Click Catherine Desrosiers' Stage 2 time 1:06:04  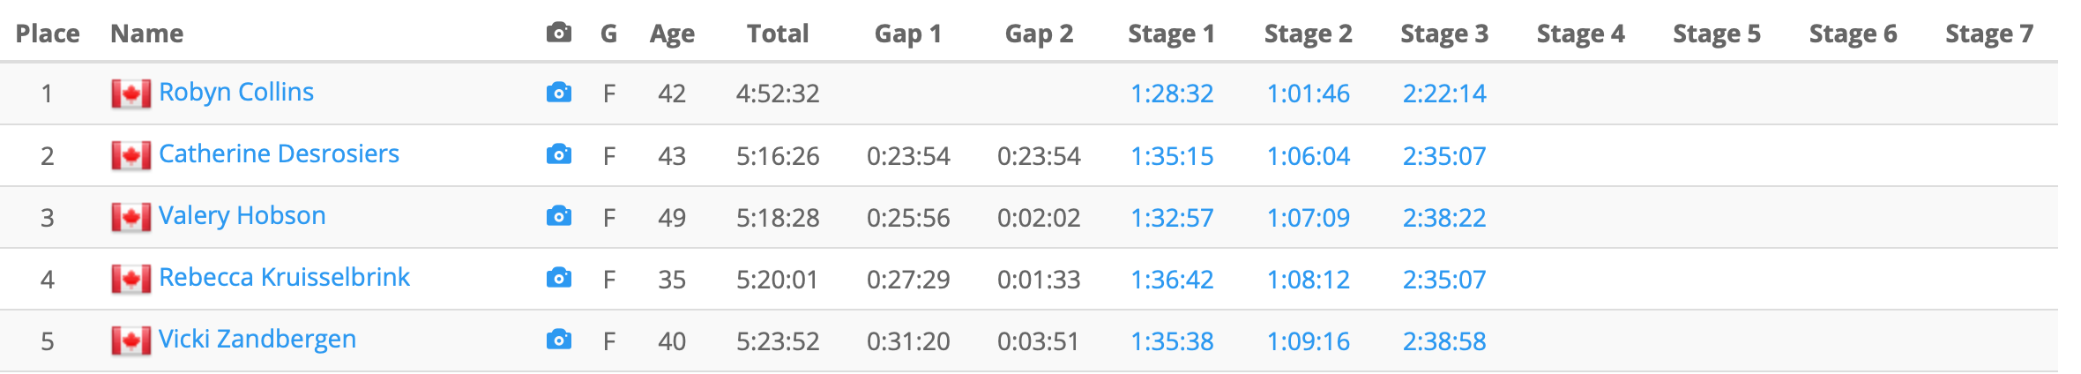coord(1308,156)
